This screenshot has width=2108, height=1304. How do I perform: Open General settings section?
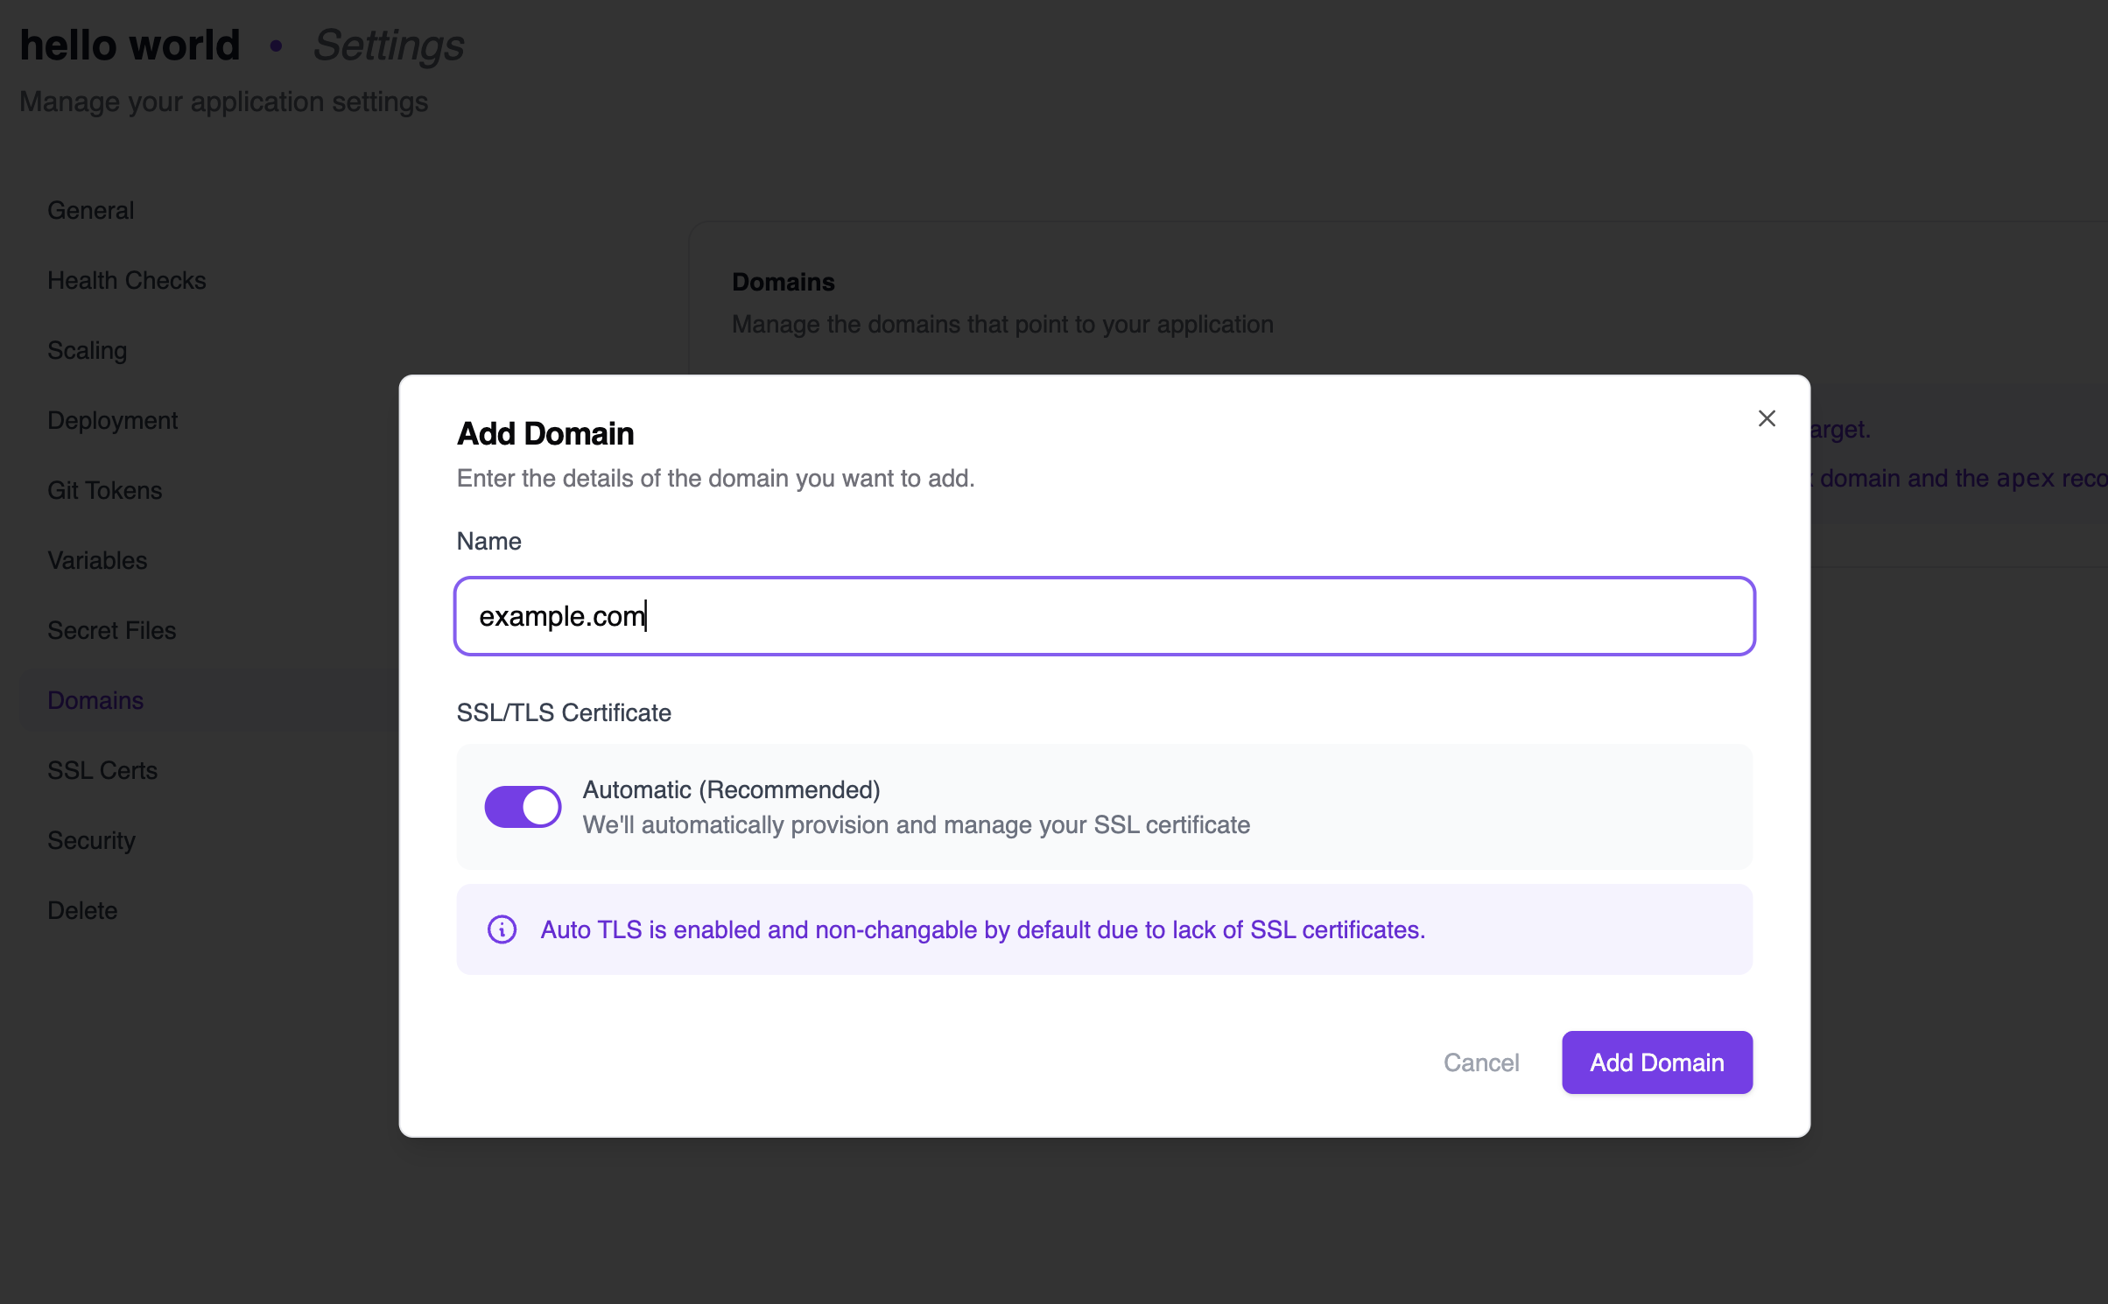click(x=90, y=210)
